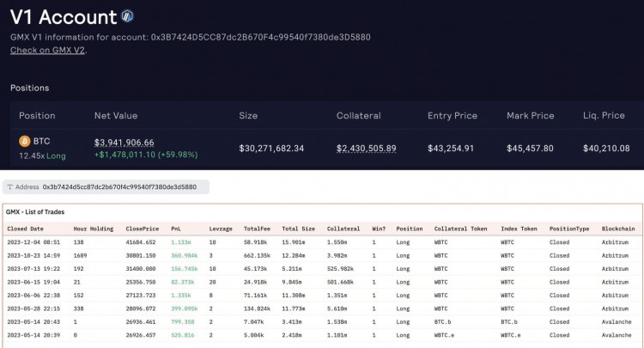Sort by PositionType column header

pyautogui.click(x=569, y=229)
